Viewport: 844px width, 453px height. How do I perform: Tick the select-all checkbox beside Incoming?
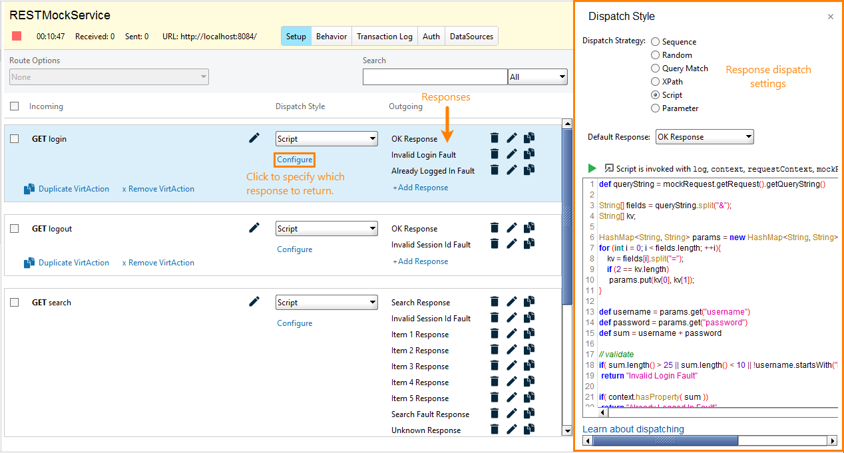pos(15,106)
